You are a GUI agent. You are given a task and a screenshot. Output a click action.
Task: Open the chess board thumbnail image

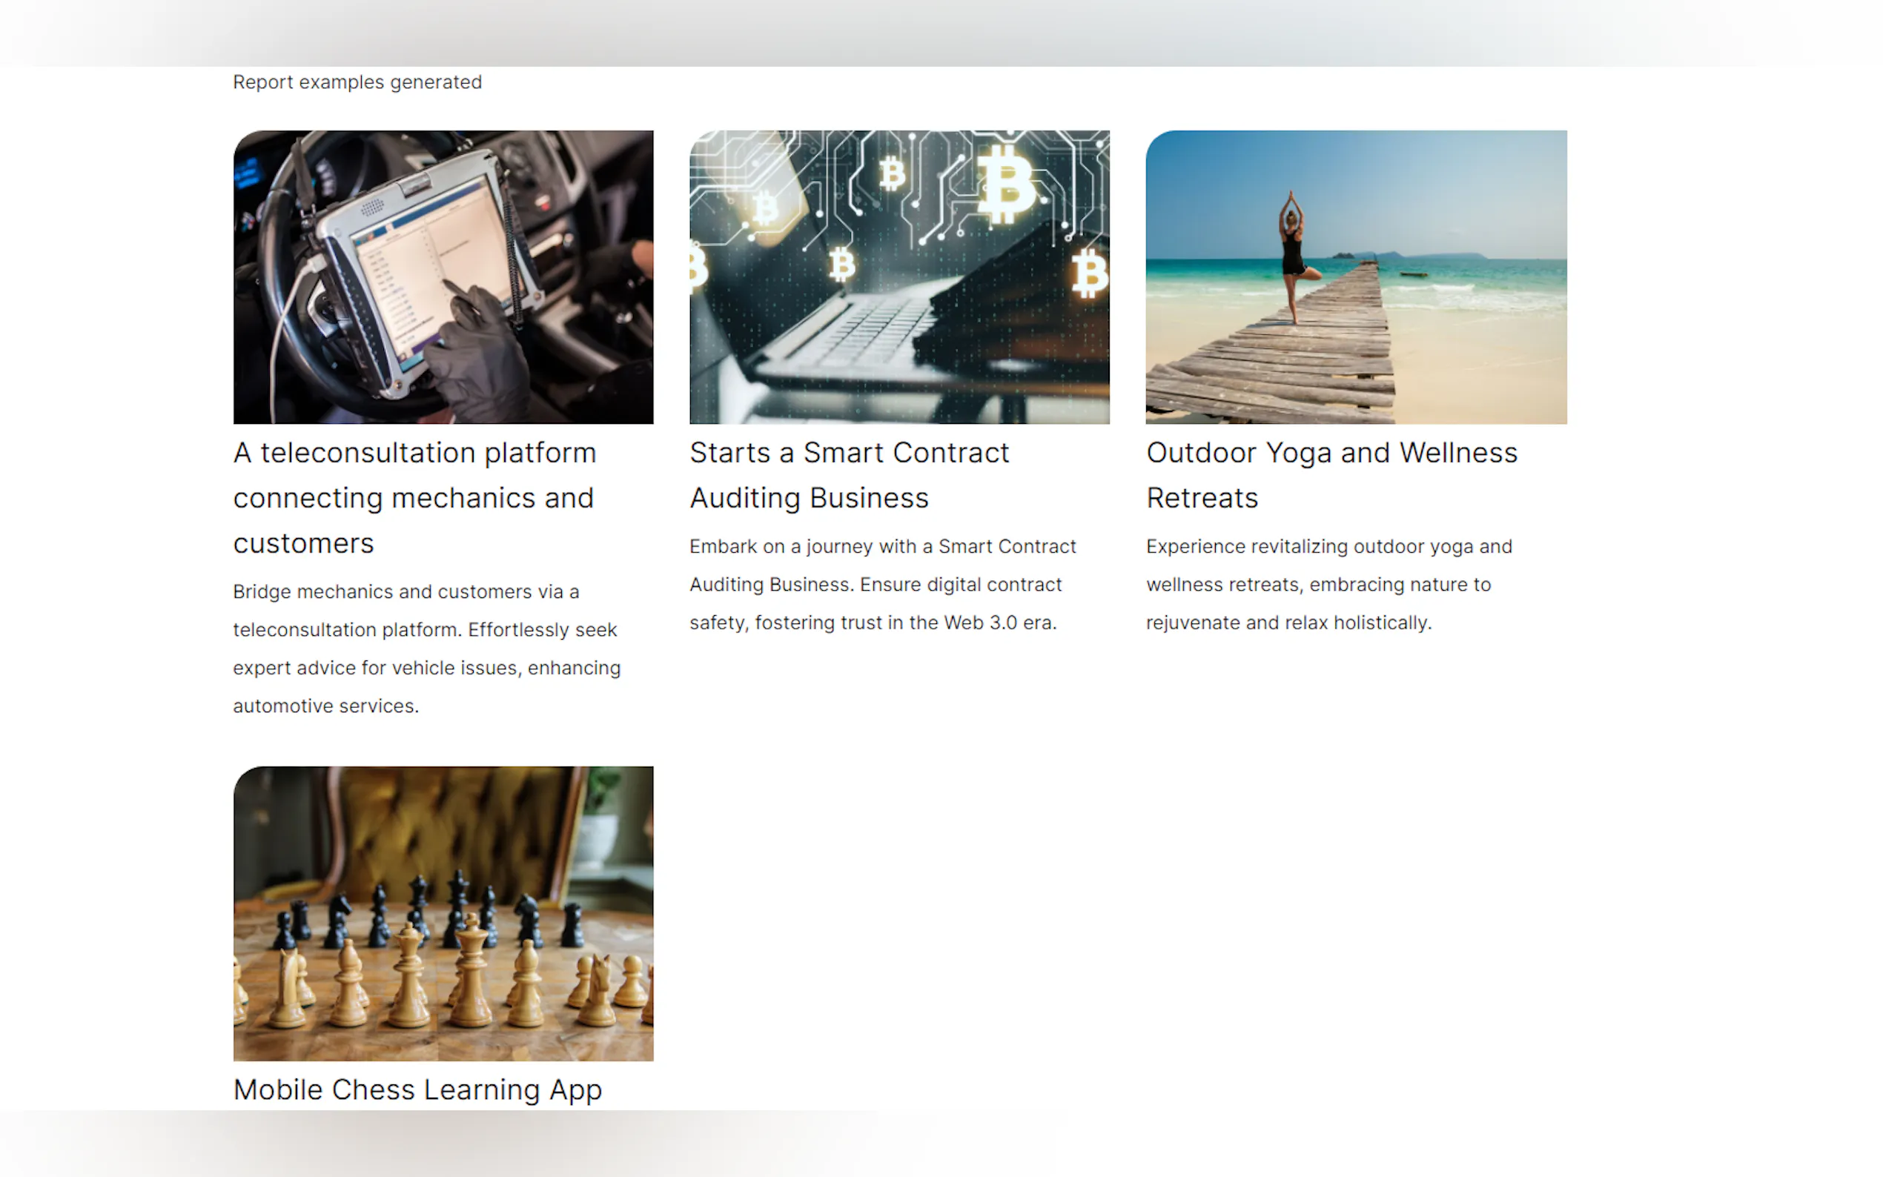(443, 913)
